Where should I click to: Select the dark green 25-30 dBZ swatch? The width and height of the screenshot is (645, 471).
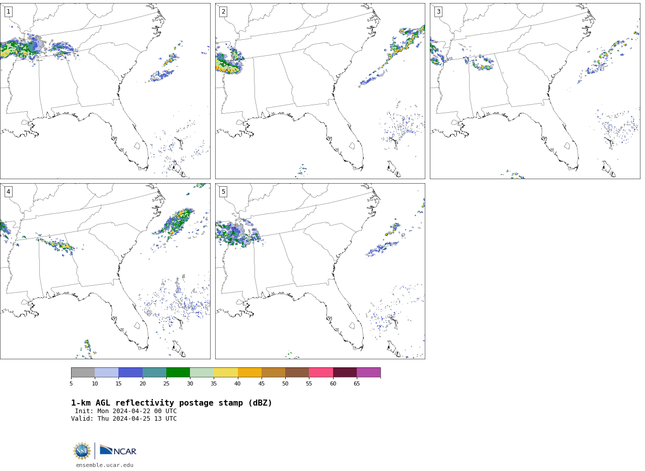[178, 372]
